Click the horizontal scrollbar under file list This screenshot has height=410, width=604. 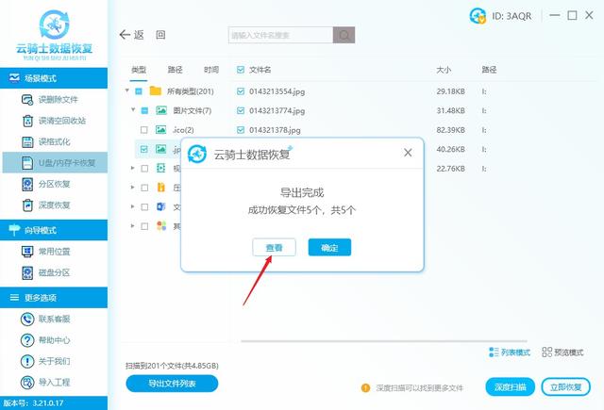click(x=384, y=341)
